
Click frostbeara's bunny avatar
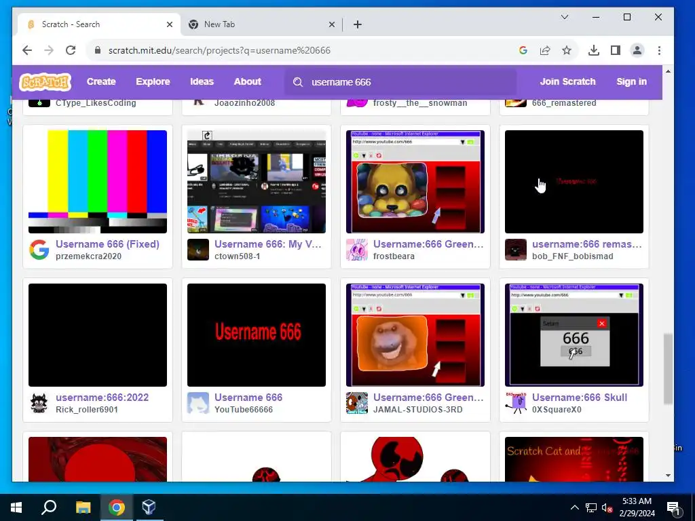tap(357, 250)
